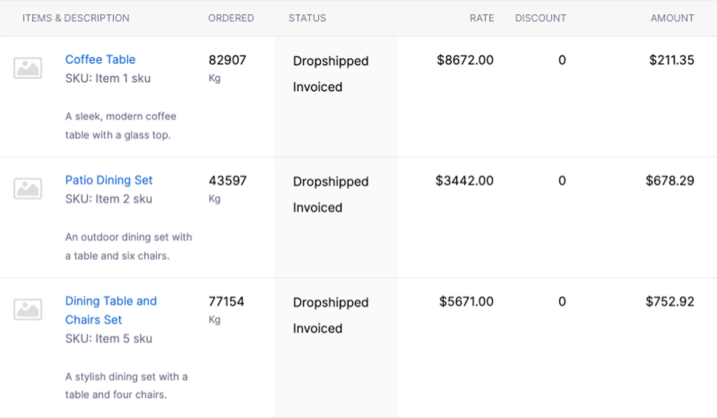
Task: Select SKU: Item 1 sku text
Action: [108, 78]
